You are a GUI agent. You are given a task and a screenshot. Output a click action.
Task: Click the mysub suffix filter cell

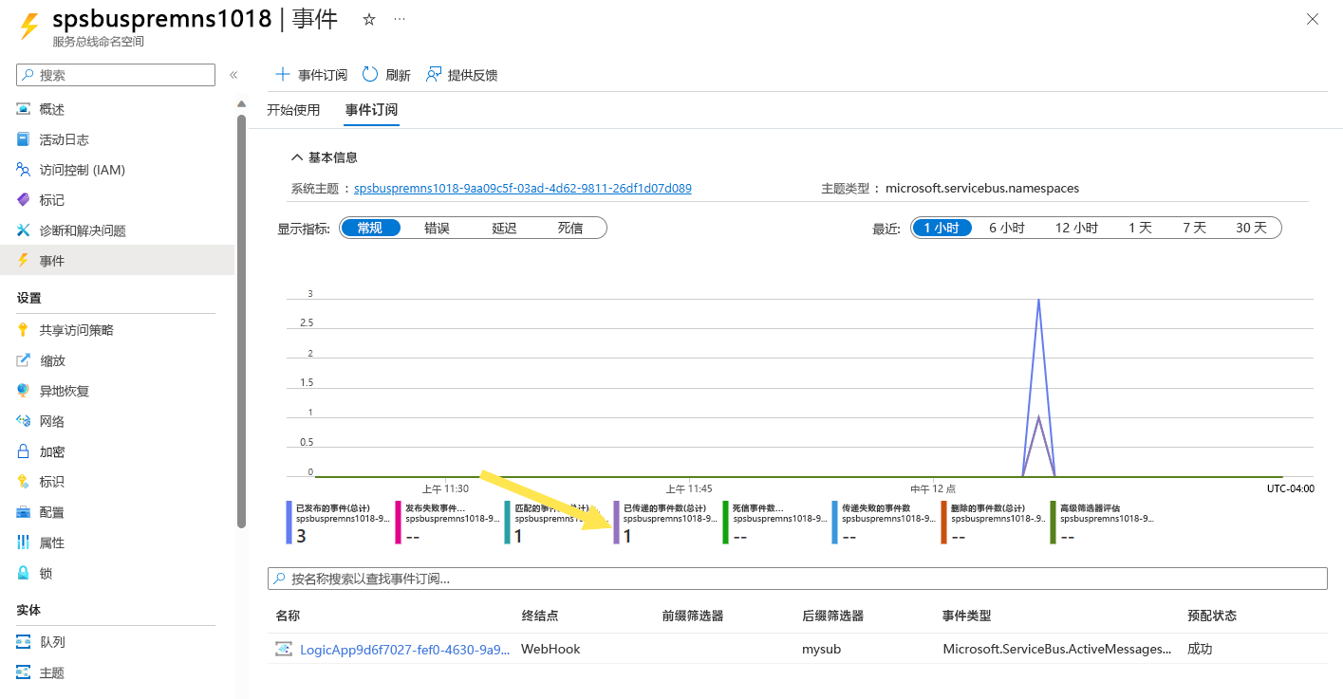[x=822, y=650]
